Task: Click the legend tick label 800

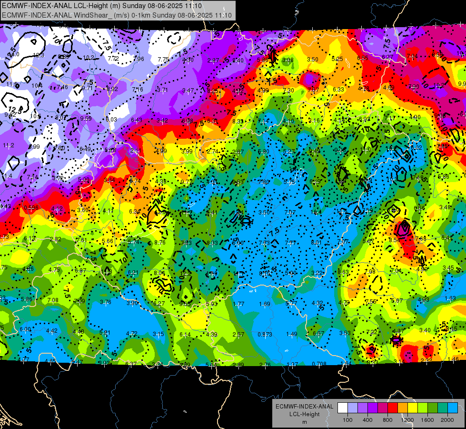Action: (x=387, y=420)
